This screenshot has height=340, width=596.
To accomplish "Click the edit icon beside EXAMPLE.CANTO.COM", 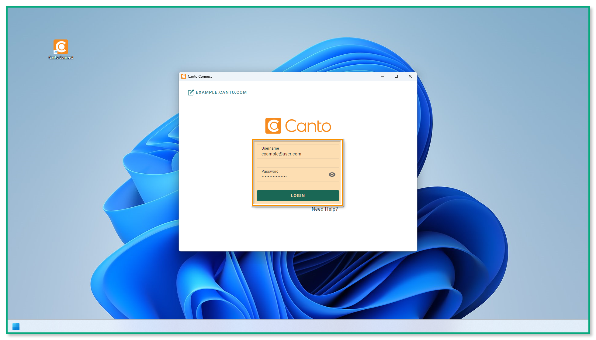I will 191,93.
